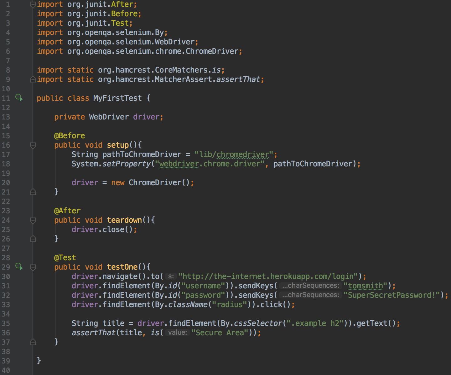
Task: Click method name 'testOne'
Action: pos(122,267)
